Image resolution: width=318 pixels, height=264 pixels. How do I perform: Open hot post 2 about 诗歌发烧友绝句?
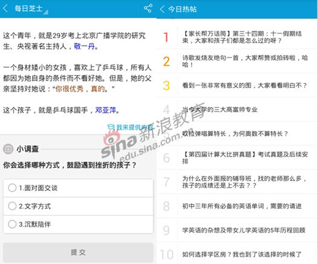(237, 61)
